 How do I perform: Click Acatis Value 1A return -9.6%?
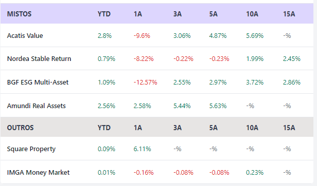tap(142, 36)
